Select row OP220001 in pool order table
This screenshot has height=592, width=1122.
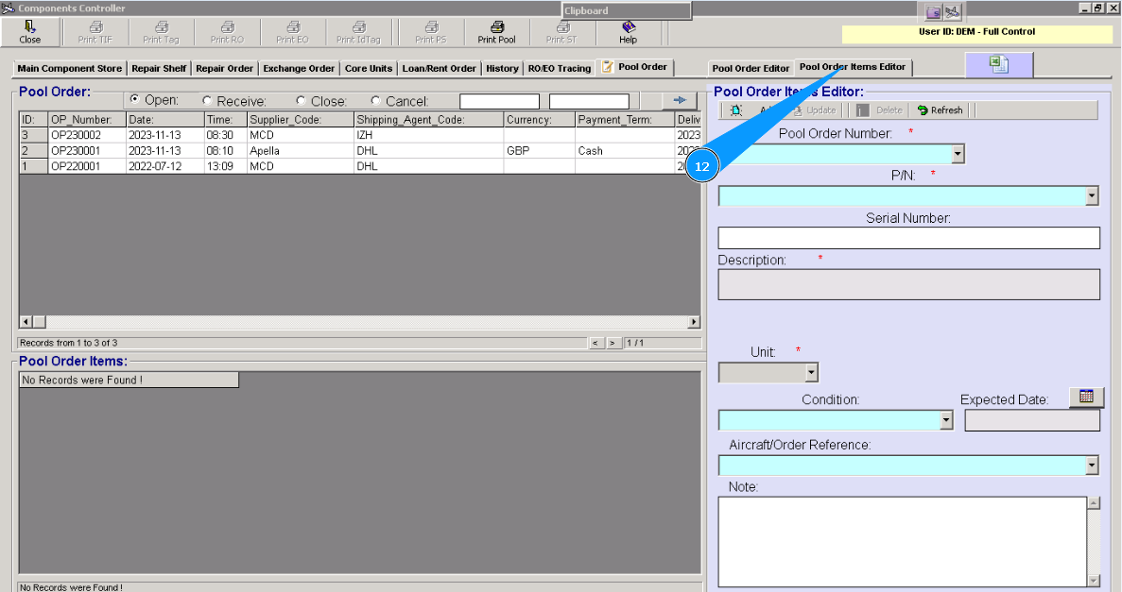point(360,166)
